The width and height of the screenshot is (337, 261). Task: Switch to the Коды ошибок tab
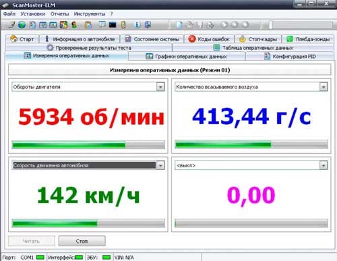coord(209,39)
